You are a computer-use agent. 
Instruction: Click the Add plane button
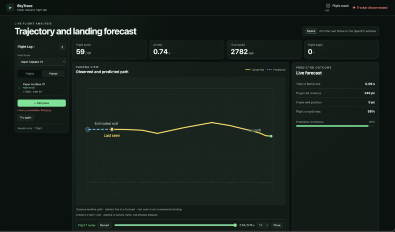click(42, 103)
